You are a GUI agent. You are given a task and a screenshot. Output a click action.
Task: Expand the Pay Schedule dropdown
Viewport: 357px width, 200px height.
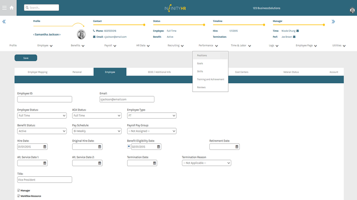[x=97, y=131]
